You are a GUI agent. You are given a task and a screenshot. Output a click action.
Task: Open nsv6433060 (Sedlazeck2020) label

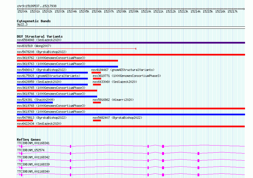(x=115, y=82)
